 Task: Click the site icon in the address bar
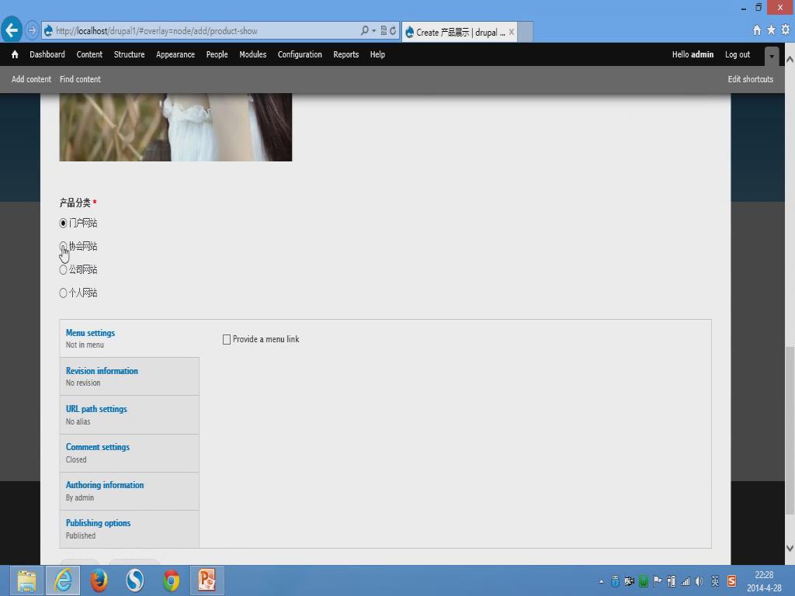49,31
